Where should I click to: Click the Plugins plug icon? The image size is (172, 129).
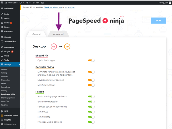point(2,51)
